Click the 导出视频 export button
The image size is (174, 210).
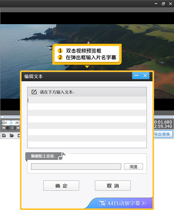click(163, 134)
